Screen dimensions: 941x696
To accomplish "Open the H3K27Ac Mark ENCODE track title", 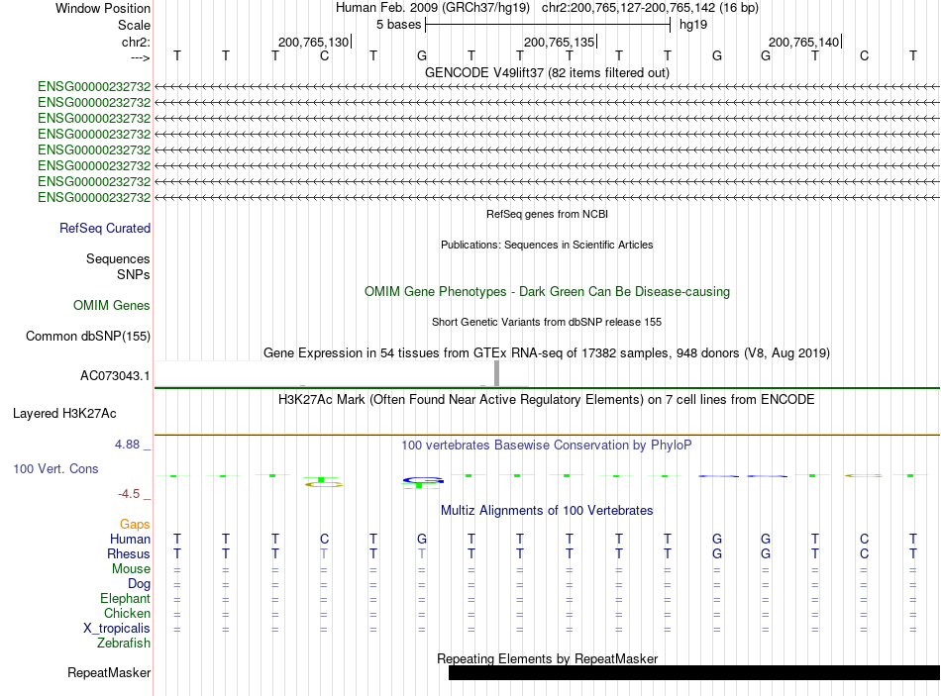I will (547, 400).
